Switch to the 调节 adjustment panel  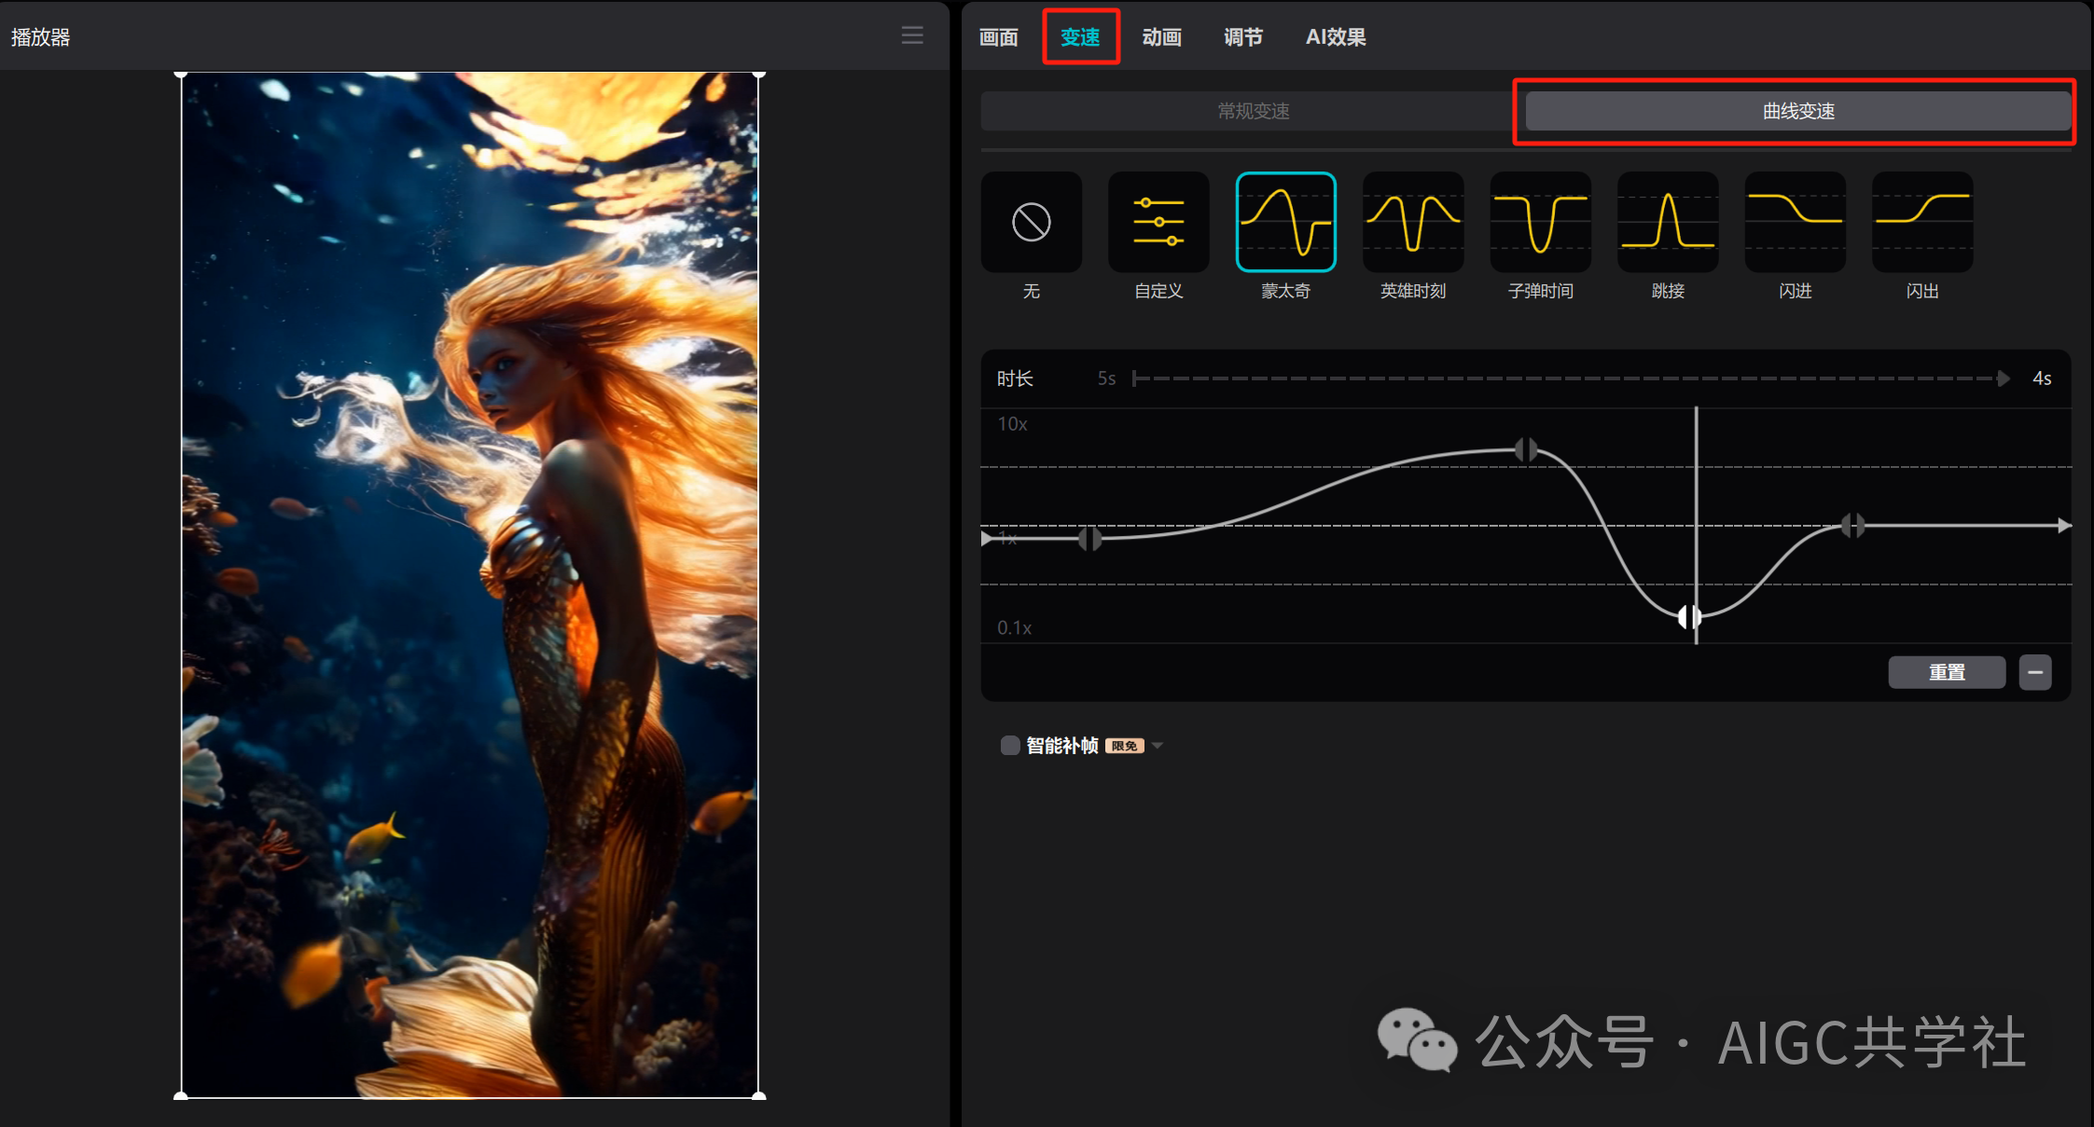click(x=1242, y=36)
